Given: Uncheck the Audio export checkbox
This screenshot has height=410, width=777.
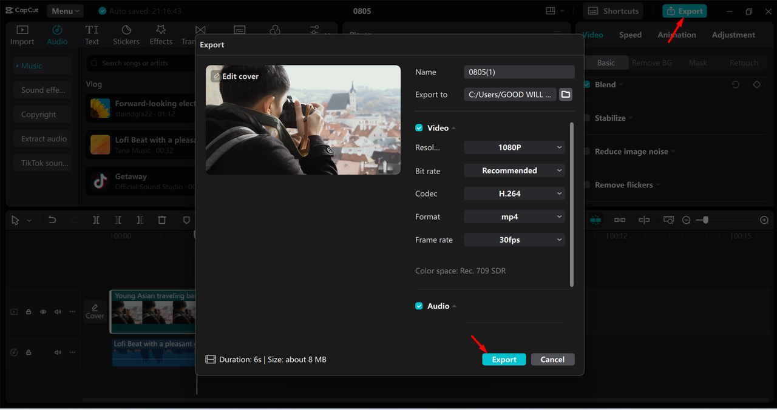Looking at the screenshot, I should point(419,306).
